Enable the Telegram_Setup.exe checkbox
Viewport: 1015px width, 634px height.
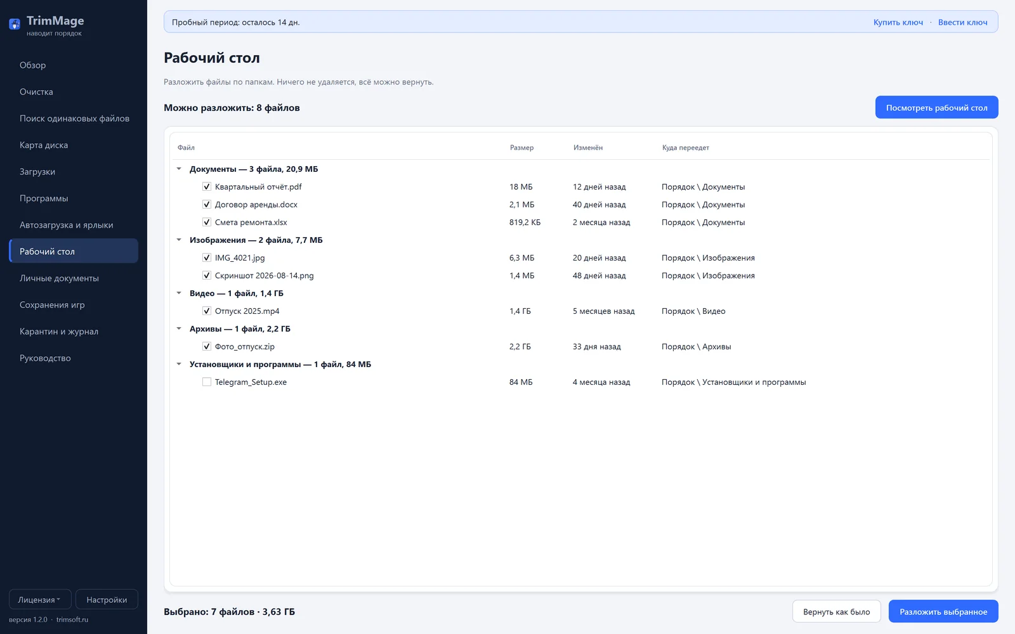207,382
